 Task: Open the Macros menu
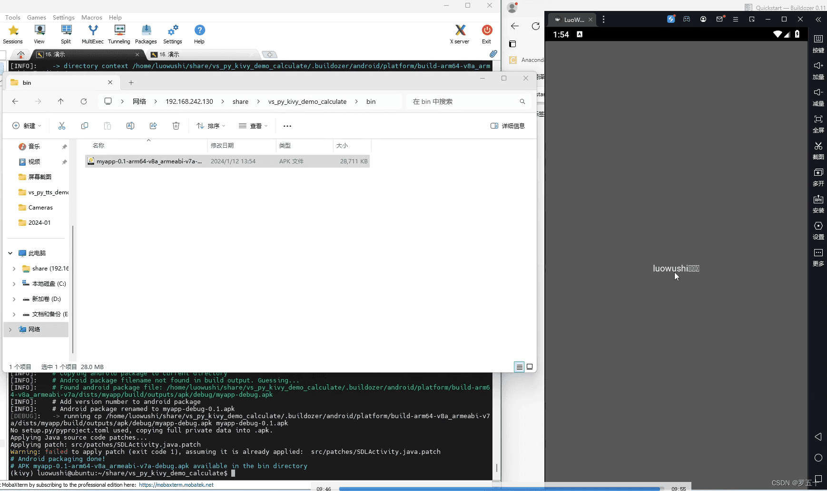[x=91, y=17]
